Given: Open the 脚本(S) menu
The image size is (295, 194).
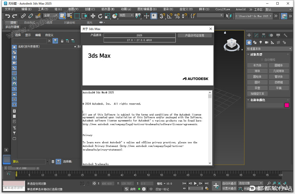Looking at the screenshot, I should point(204,9).
